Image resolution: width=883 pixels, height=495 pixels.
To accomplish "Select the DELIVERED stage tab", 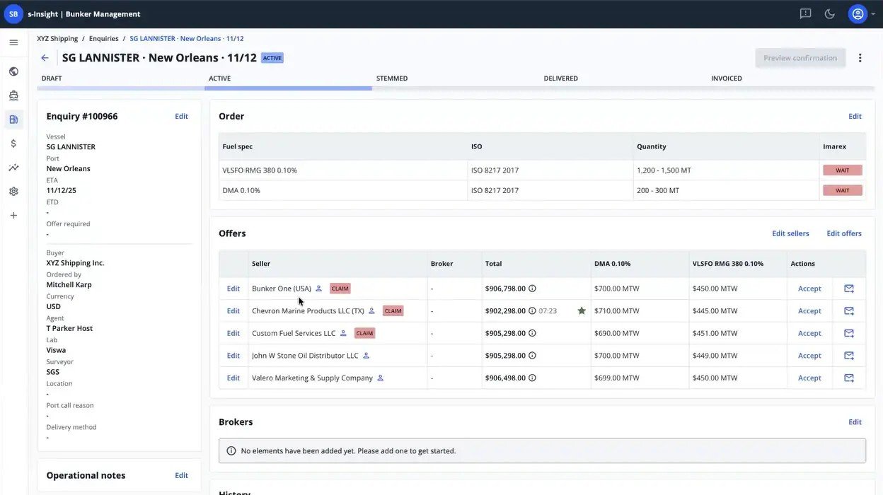I will pos(560,78).
